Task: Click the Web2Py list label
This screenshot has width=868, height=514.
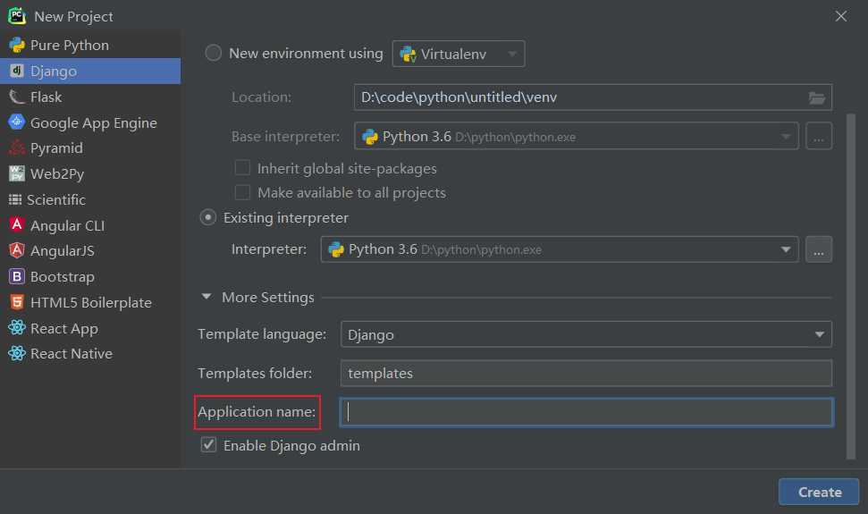Action: tap(57, 174)
